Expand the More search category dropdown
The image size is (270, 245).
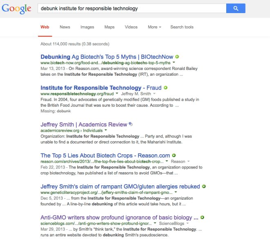tap(154, 27)
